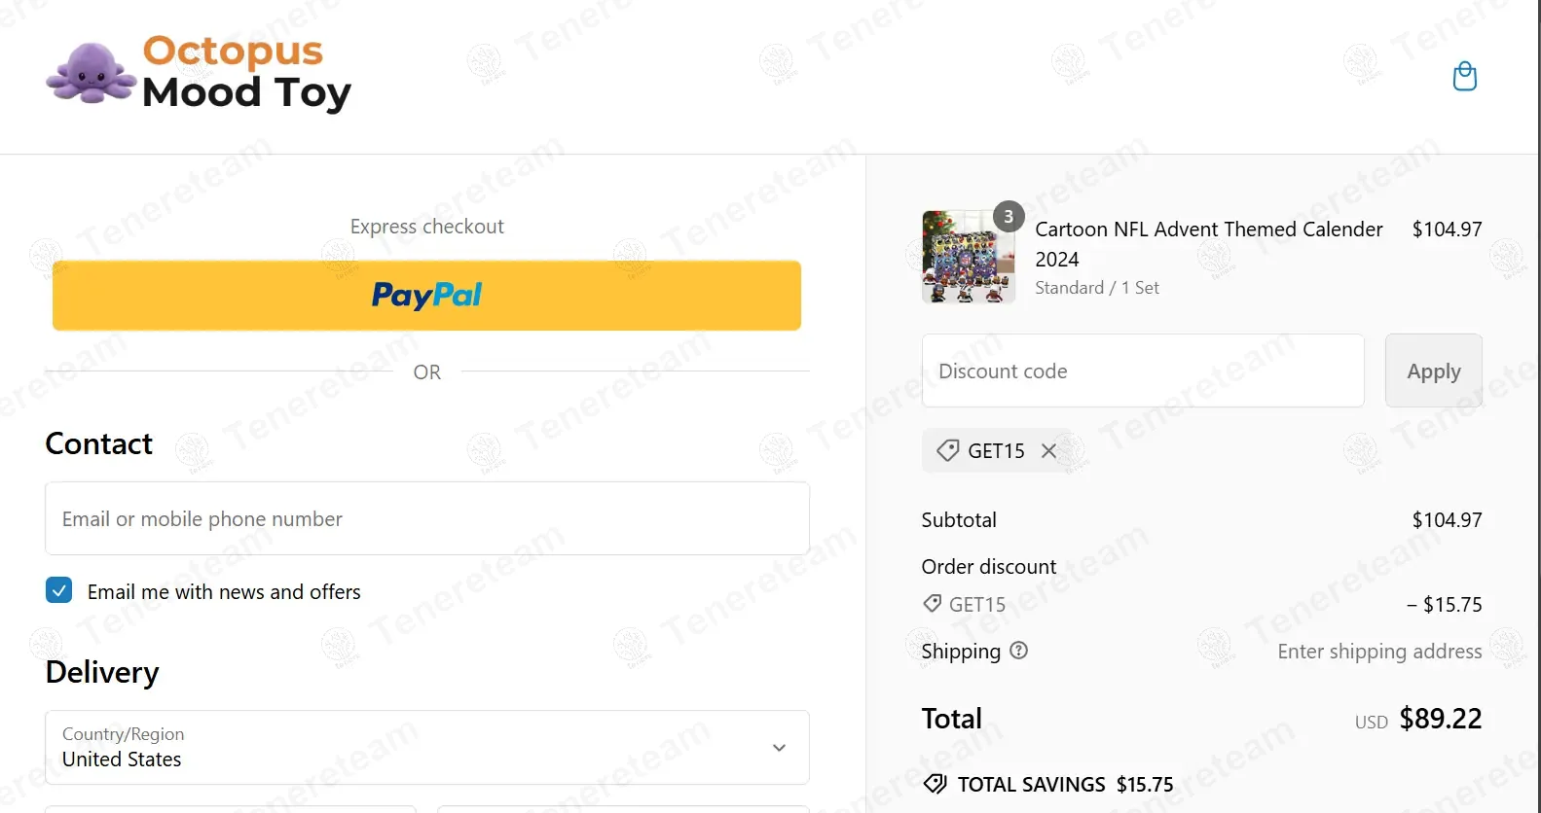Click into the Discount code field

pos(1142,371)
